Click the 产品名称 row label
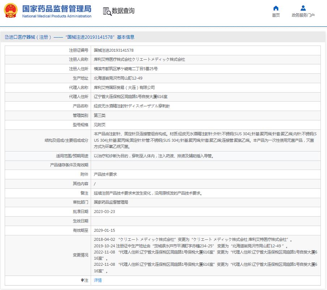327x290 pixels. click(x=81, y=106)
